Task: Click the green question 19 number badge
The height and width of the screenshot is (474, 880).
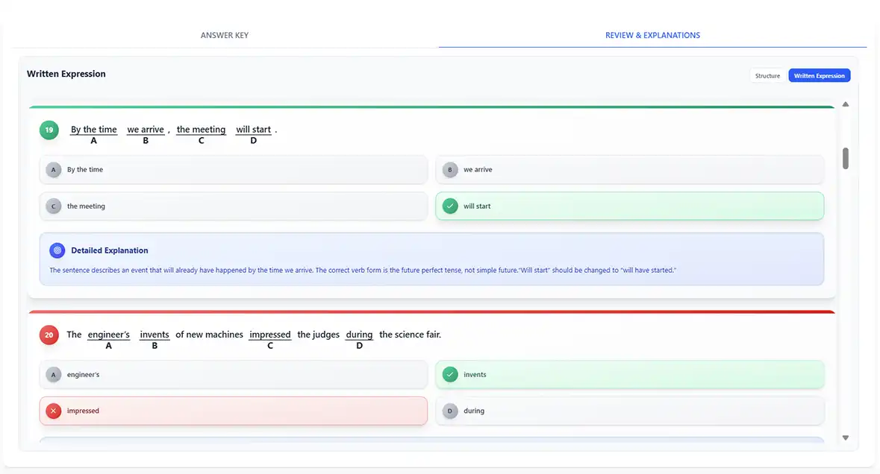Action: 49,130
